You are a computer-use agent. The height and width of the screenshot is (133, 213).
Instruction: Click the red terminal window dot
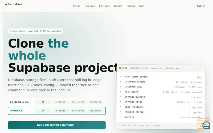coord(120,68)
